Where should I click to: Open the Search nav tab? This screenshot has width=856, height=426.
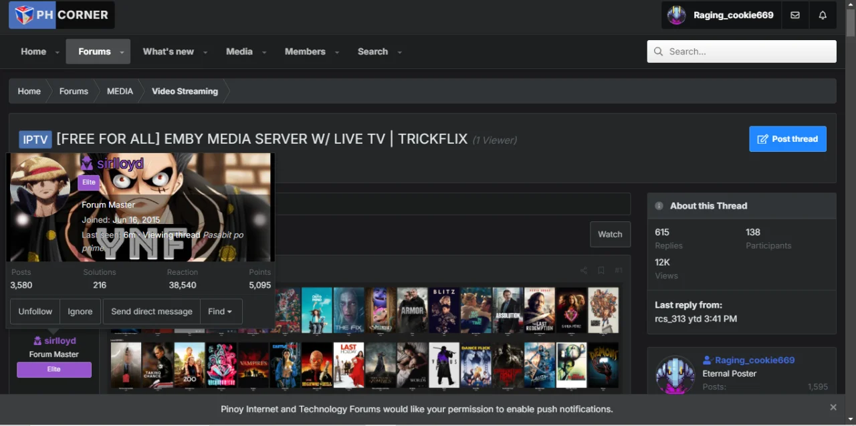click(x=372, y=51)
